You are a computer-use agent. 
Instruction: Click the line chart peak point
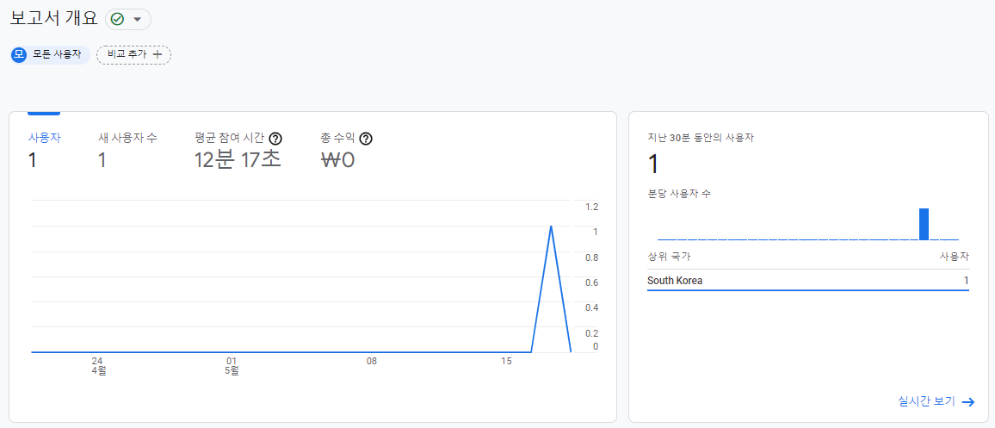[551, 226]
